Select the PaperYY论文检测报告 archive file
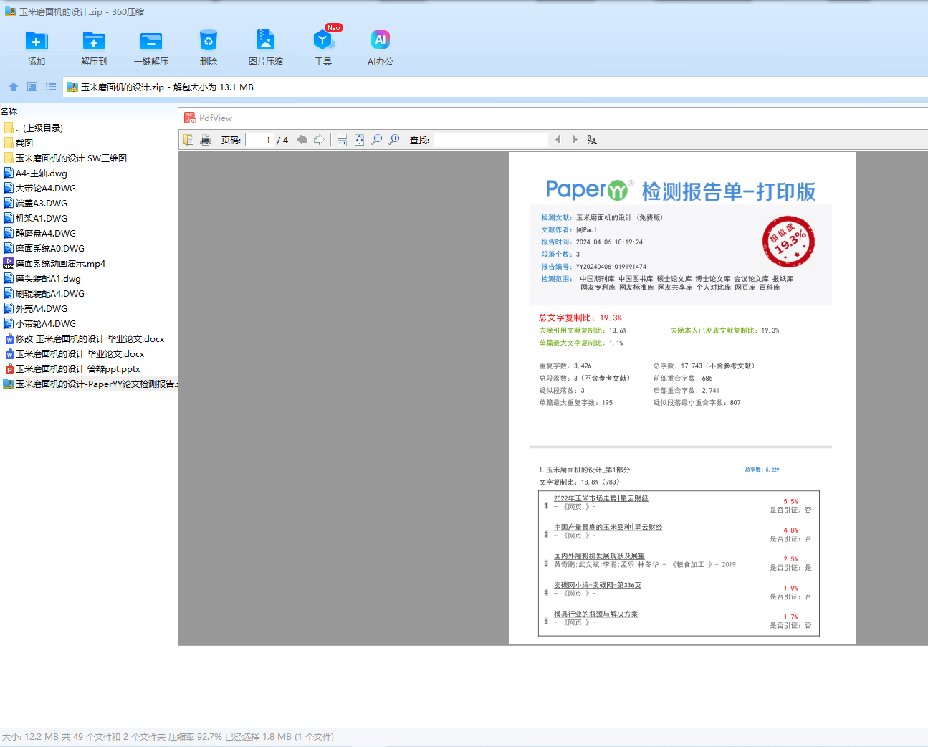 click(90, 384)
